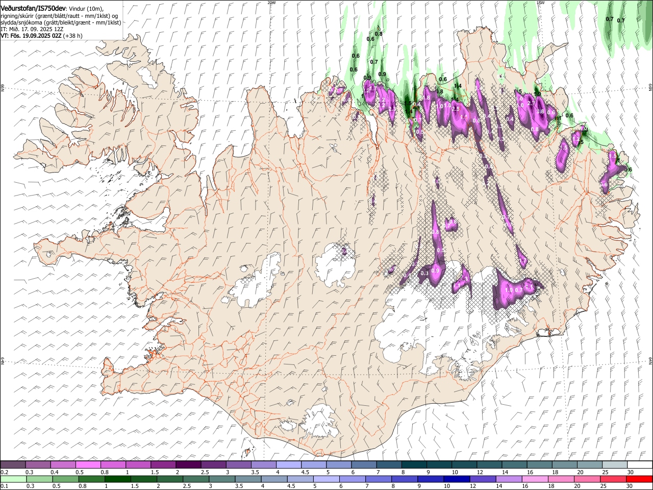Viewport: 653px width, 490px height.
Task: Click the "20W" longitude label at the top edge
Action: [x=271, y=2]
